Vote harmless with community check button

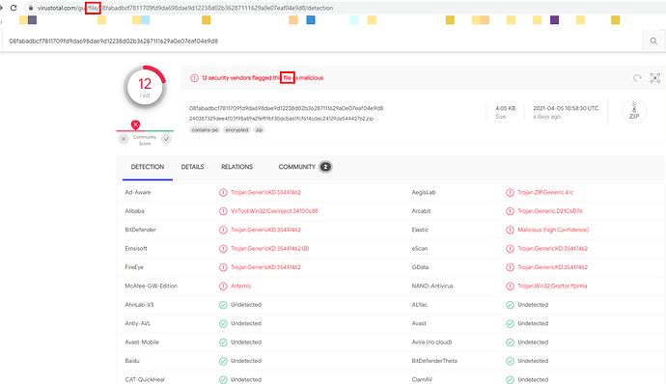pyautogui.click(x=166, y=139)
